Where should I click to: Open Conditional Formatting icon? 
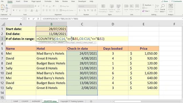pyautogui.click(x=103, y=6)
